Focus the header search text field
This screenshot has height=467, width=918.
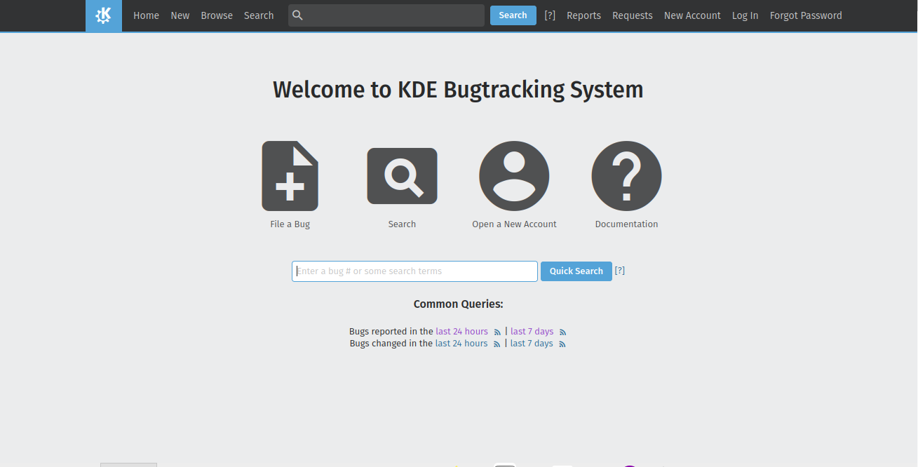pyautogui.click(x=393, y=15)
